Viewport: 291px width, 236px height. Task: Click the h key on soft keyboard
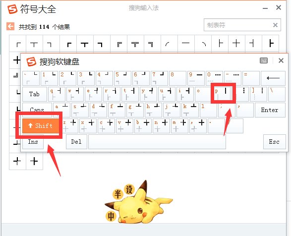(154, 110)
